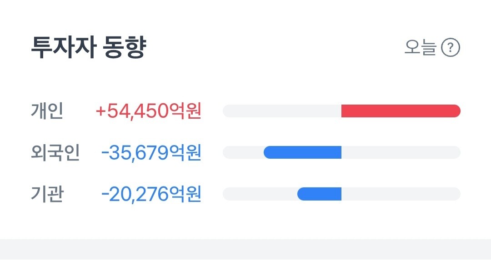491x277 pixels.
Task: Click blank space between title and 오늘
Action: [x=276, y=48]
